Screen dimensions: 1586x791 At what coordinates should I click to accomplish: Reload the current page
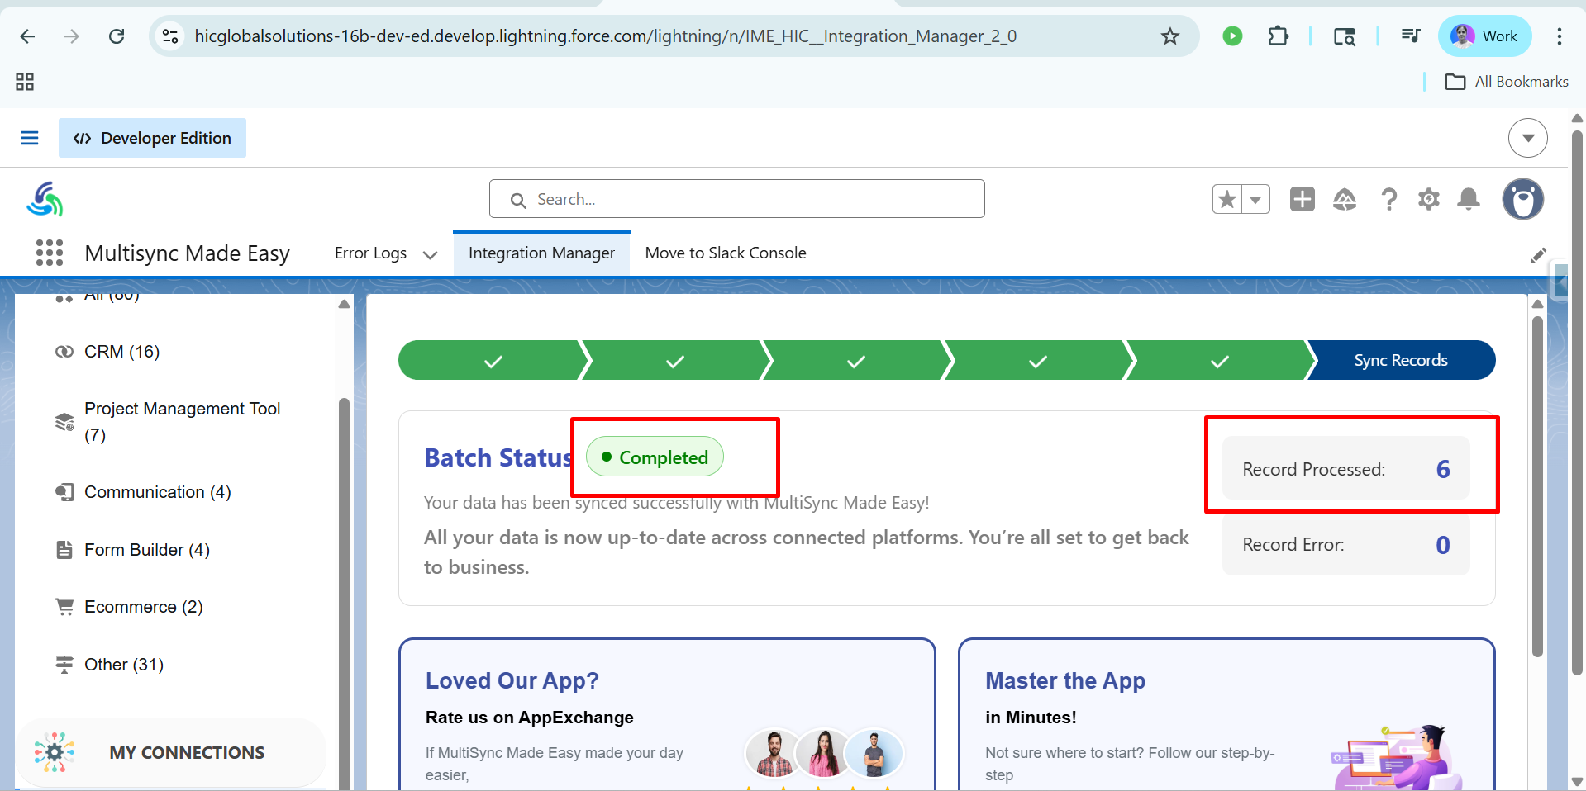(117, 36)
